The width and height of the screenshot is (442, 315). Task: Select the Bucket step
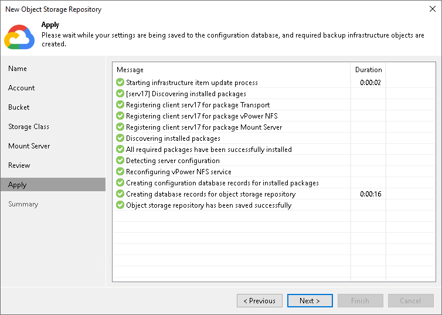click(19, 107)
